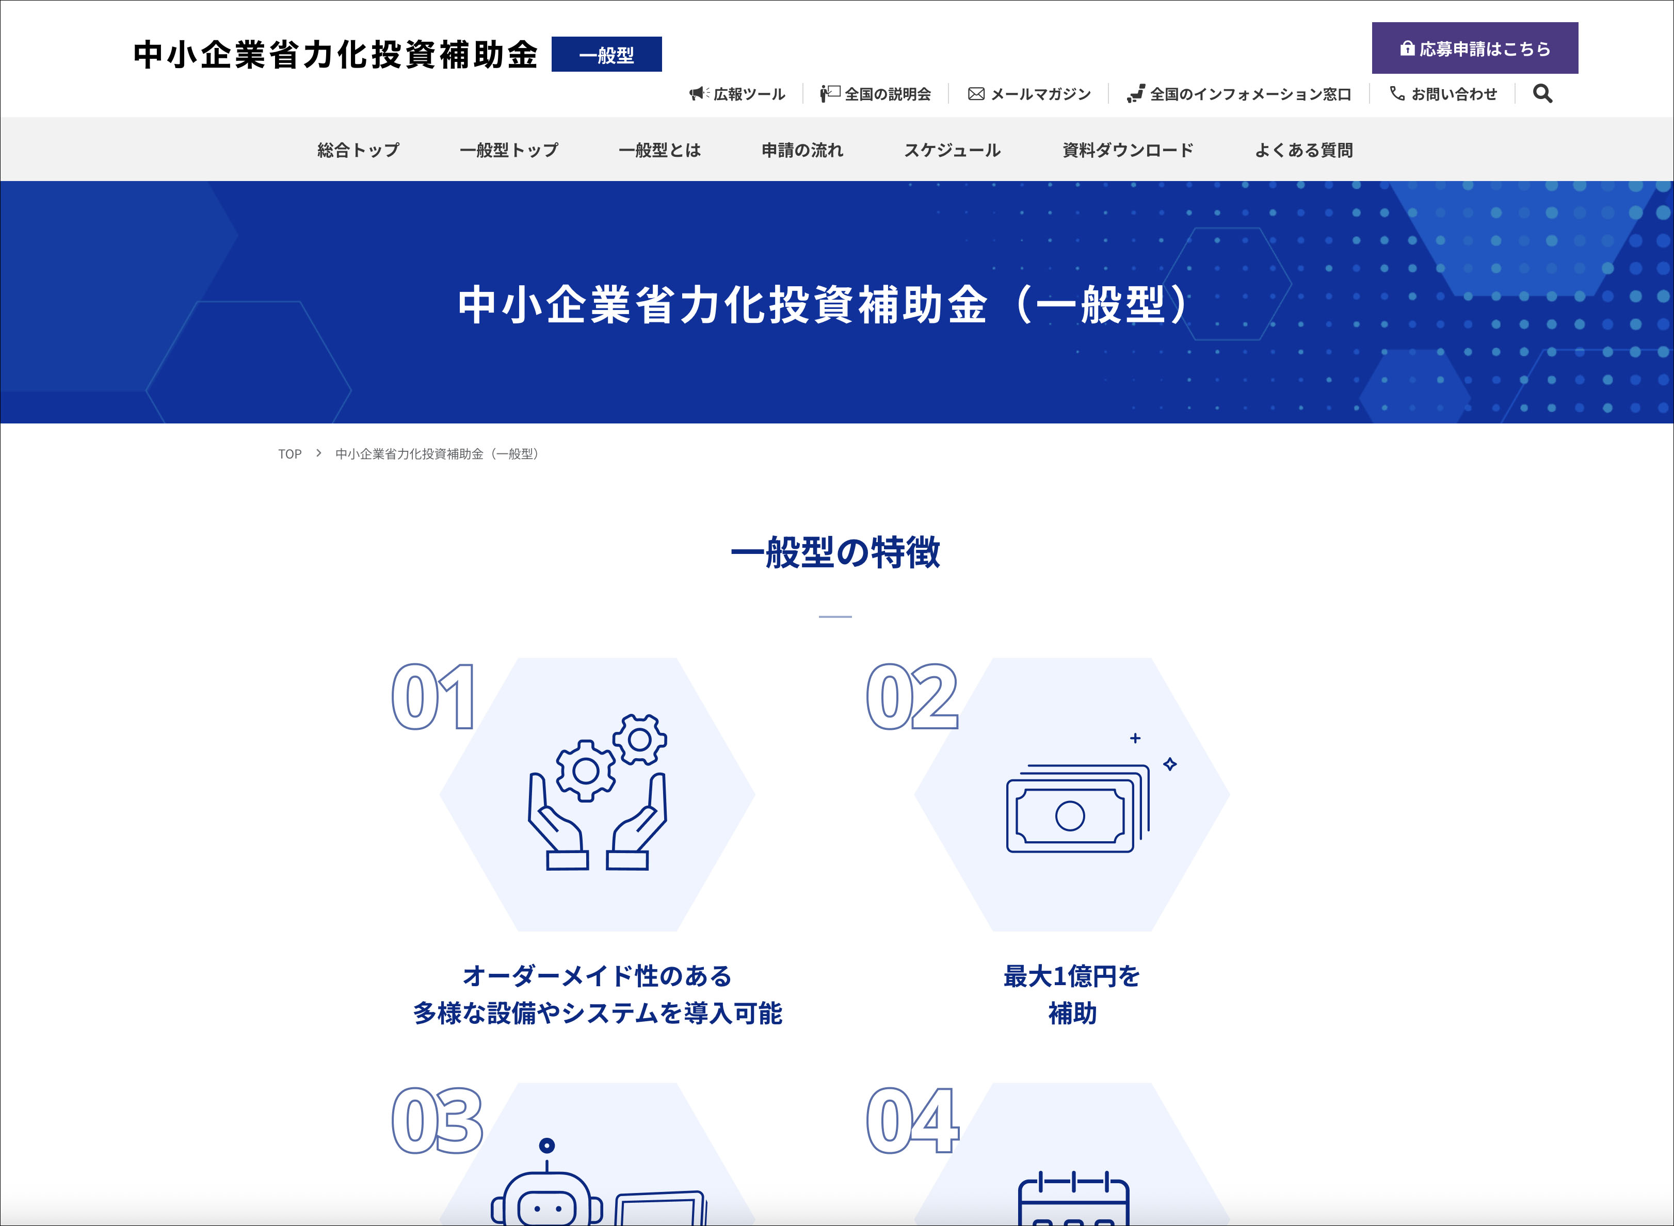This screenshot has width=1674, height=1226.
Task: Click the phone icon beside お問い合わせ
Action: coord(1396,93)
